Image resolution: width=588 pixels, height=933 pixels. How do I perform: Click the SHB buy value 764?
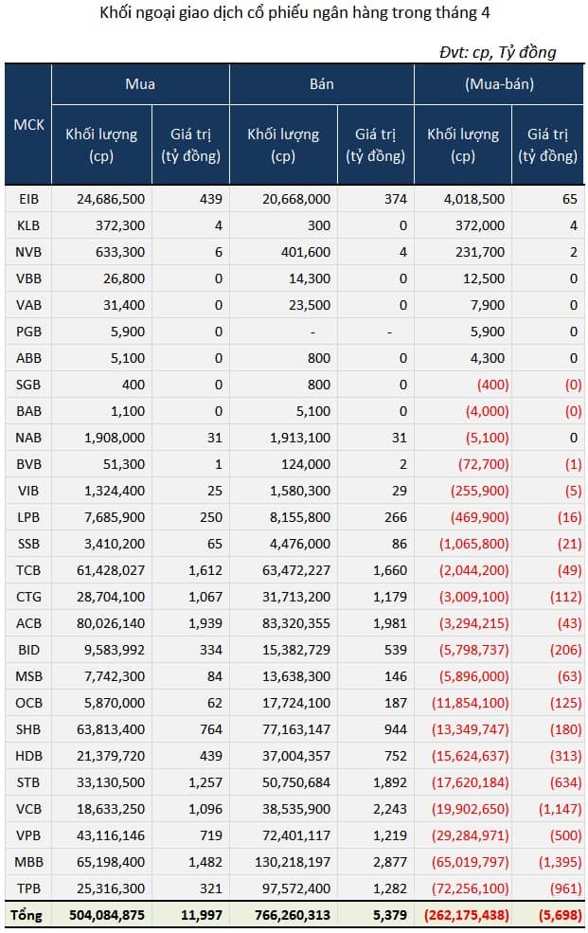point(211,729)
